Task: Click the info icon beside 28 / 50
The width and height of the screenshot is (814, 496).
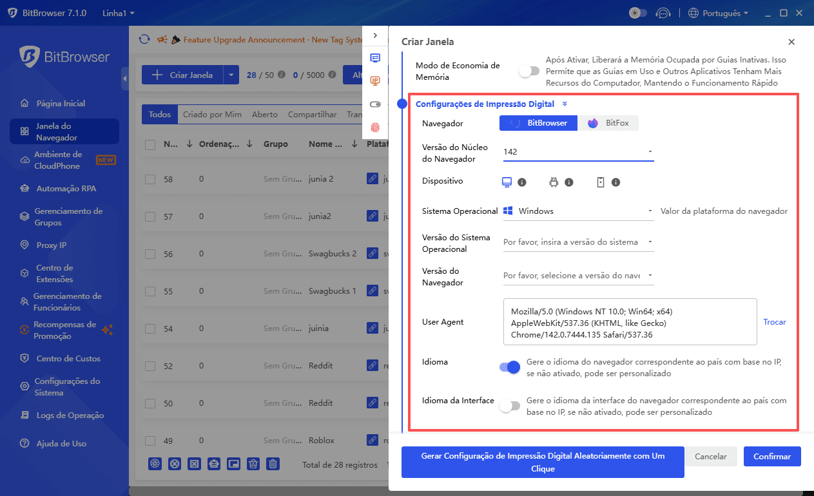Action: coord(281,75)
